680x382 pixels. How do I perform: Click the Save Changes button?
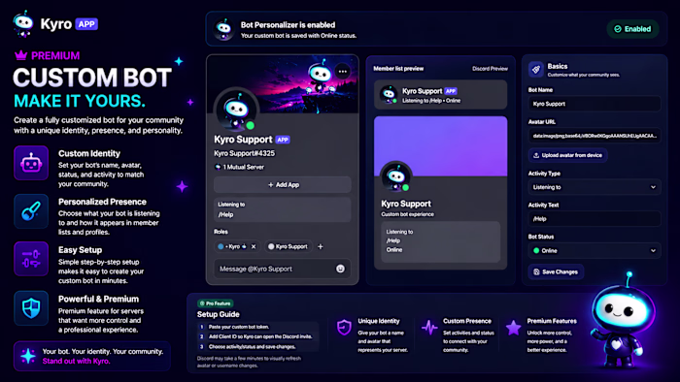(556, 271)
